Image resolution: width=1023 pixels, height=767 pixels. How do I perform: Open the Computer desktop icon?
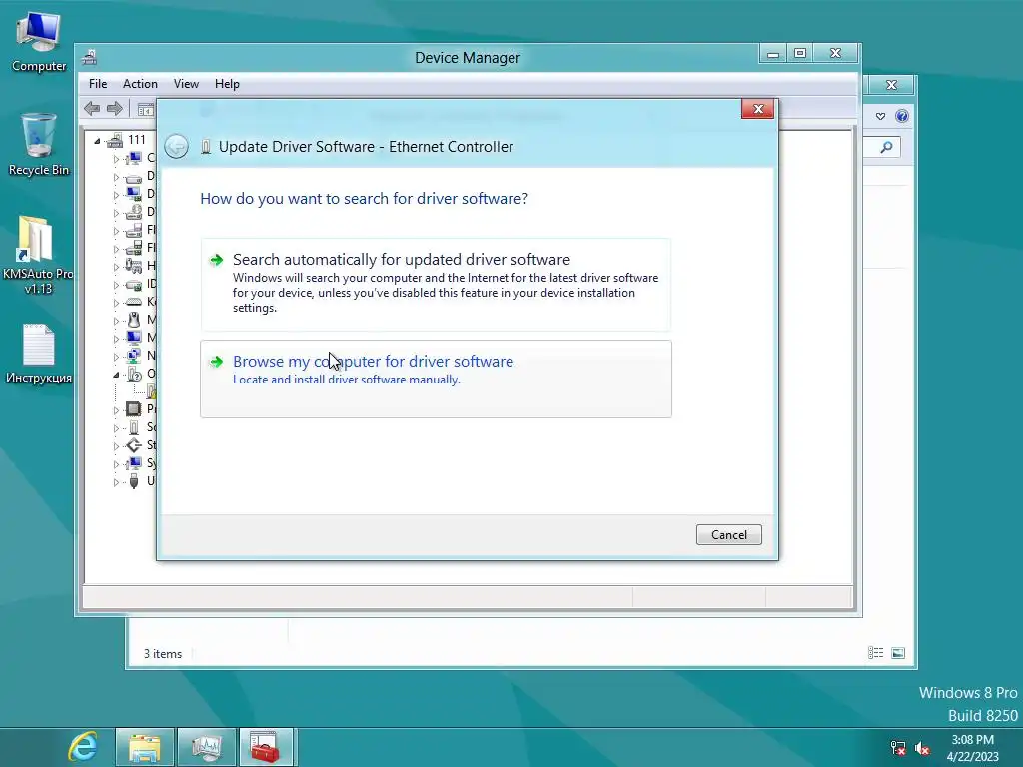coord(39,42)
